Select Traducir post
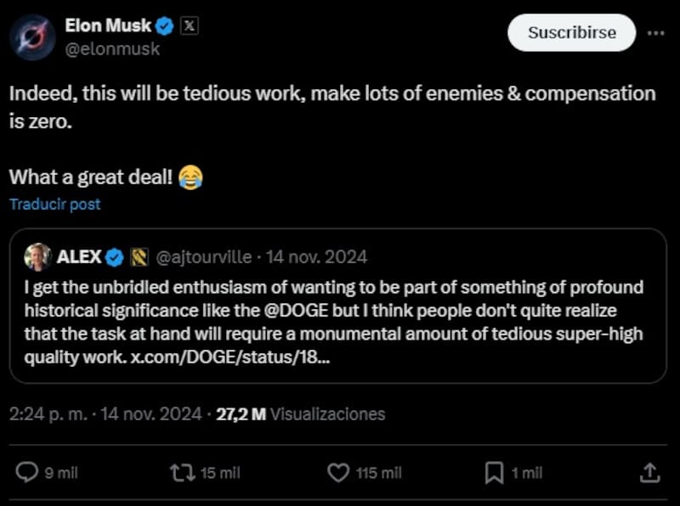This screenshot has height=506, width=680. click(54, 204)
